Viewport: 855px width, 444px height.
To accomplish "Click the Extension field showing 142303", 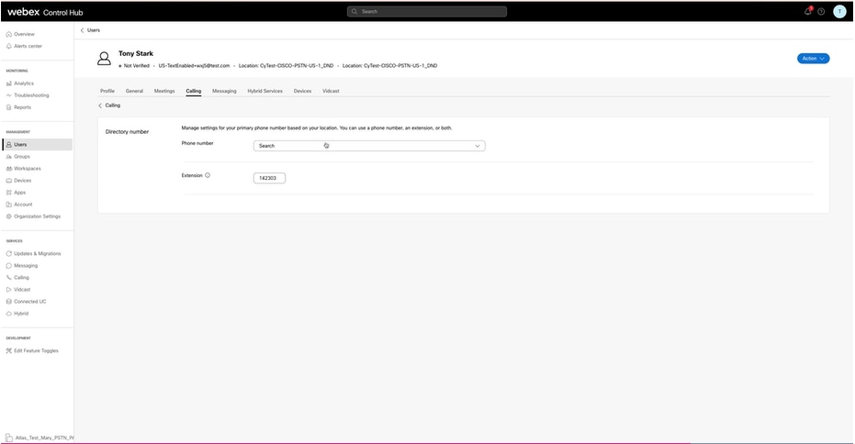I will click(269, 178).
